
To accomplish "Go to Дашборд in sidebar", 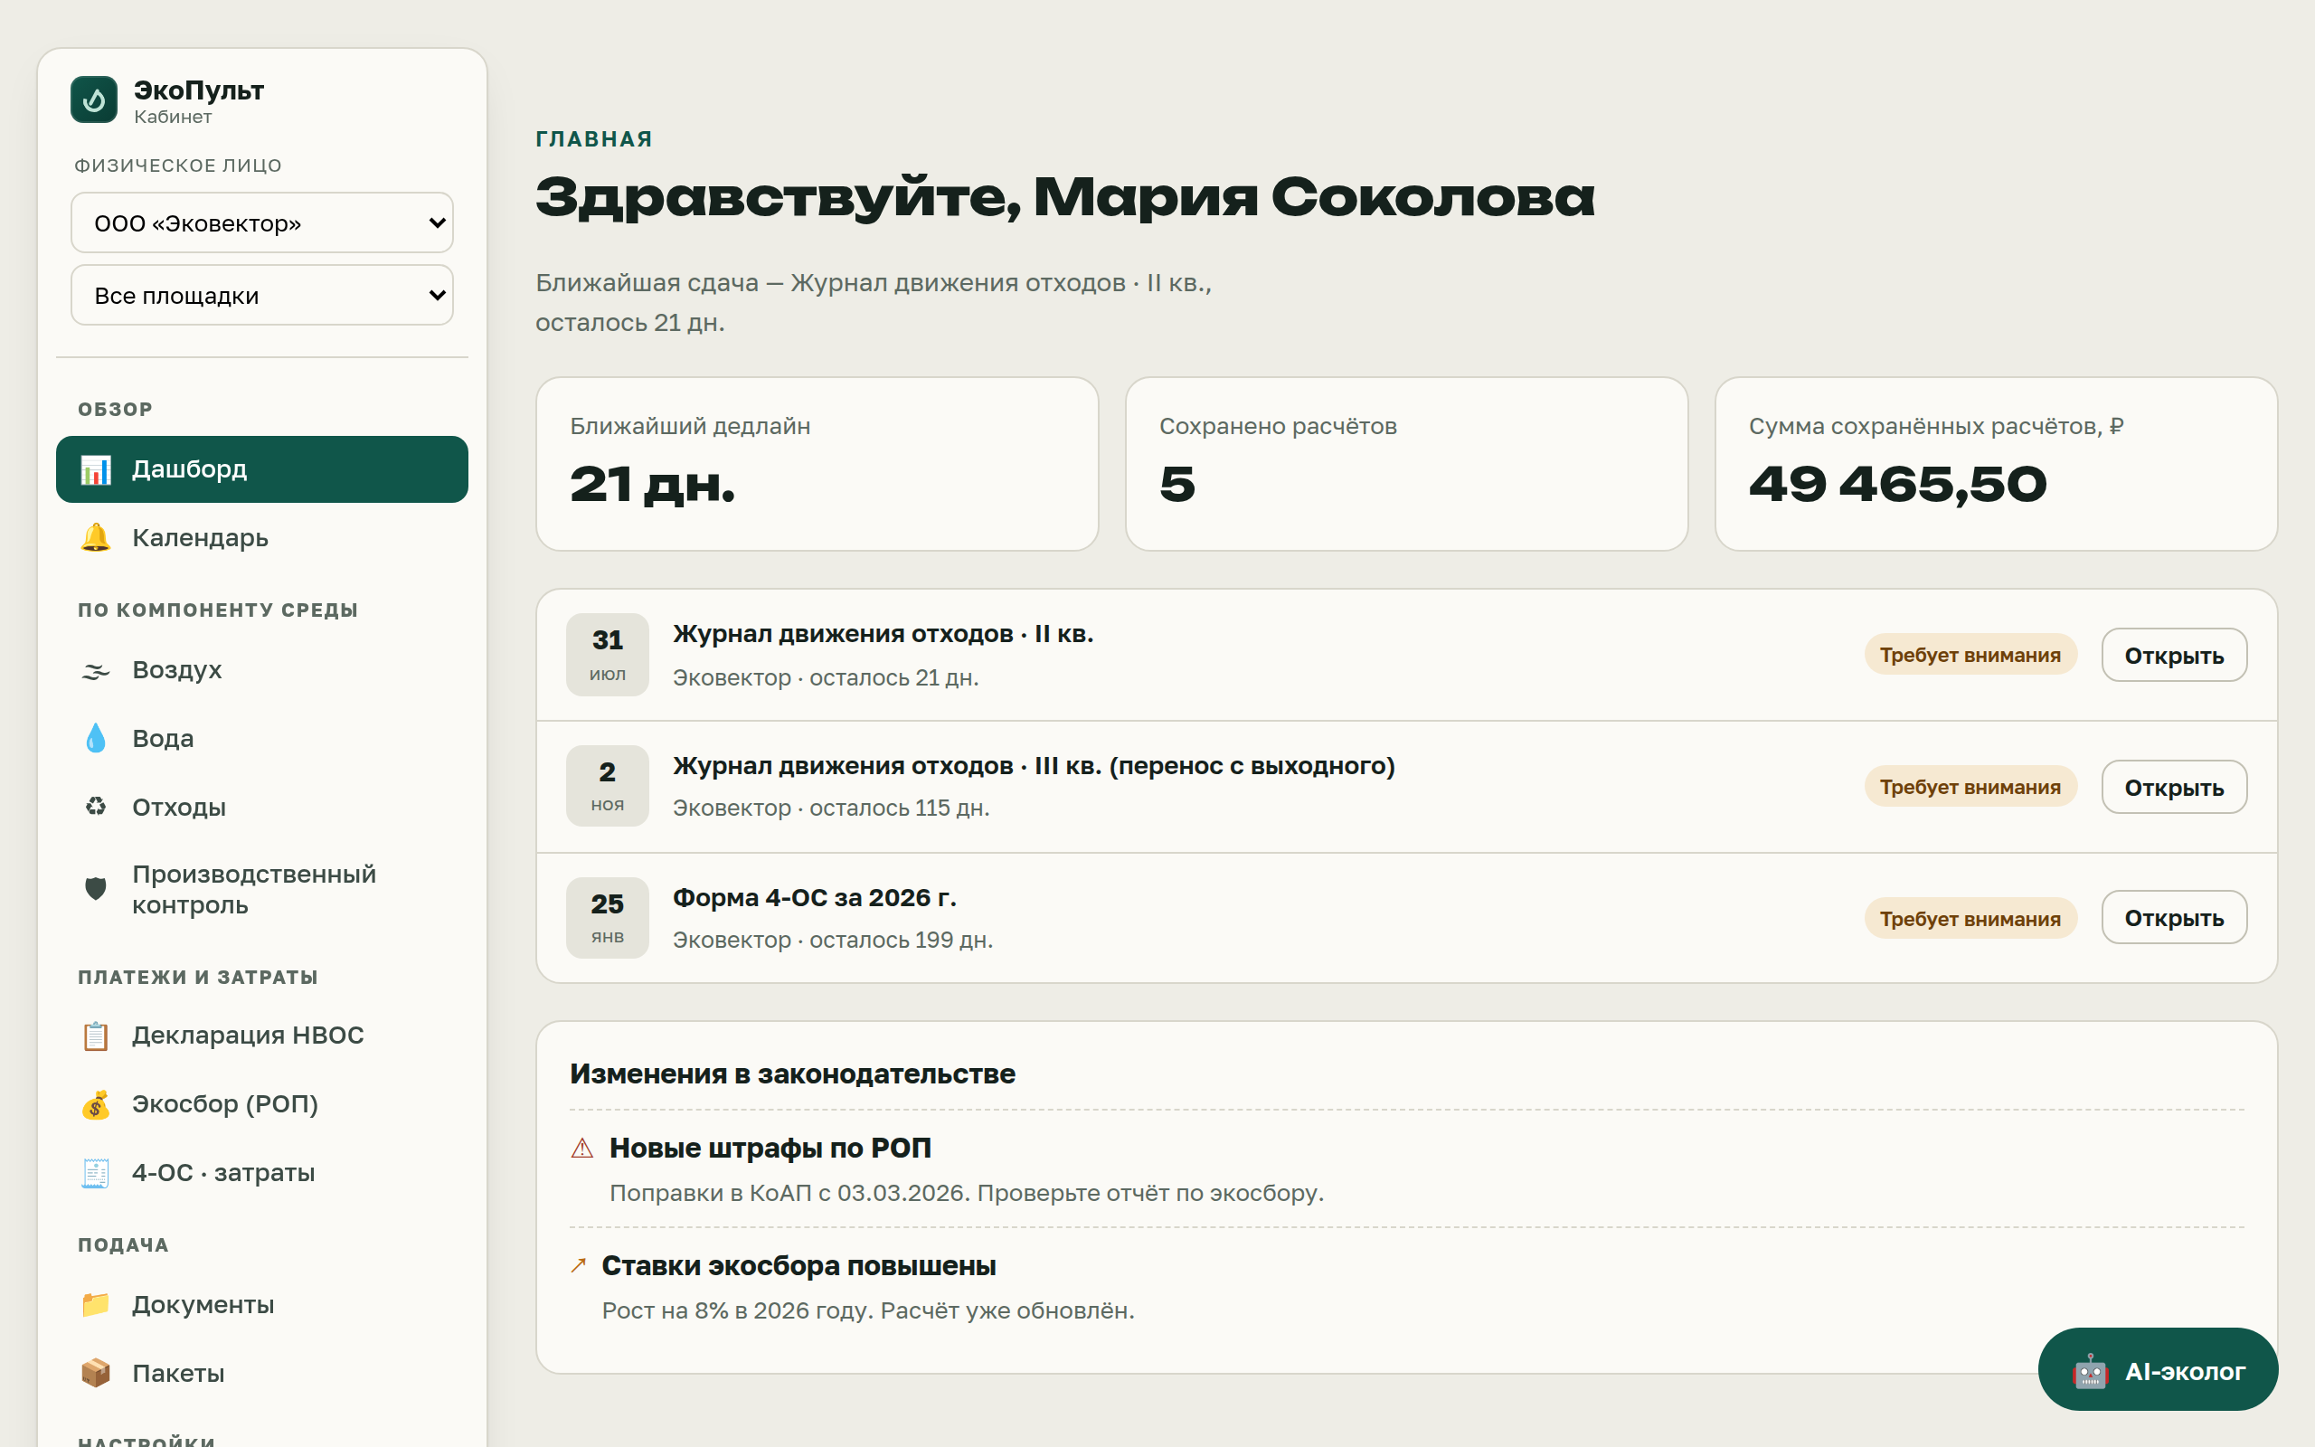I will 262,469.
